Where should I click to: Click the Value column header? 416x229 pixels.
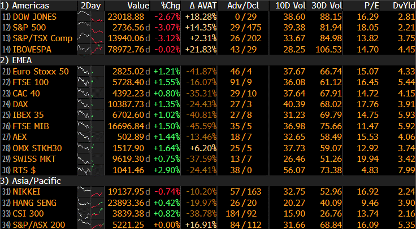coord(138,6)
